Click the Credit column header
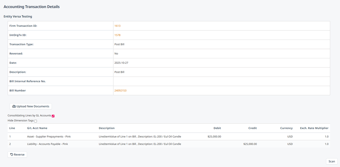The height and width of the screenshot is (167, 340). tap(252, 128)
